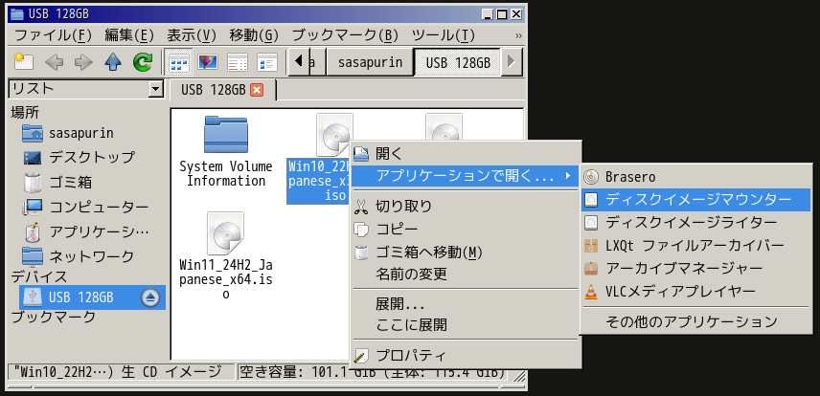Image resolution: width=820 pixels, height=396 pixels.
Task: Select the Win11_24H2_Japanese_x64.iso file icon
Action: (x=225, y=233)
